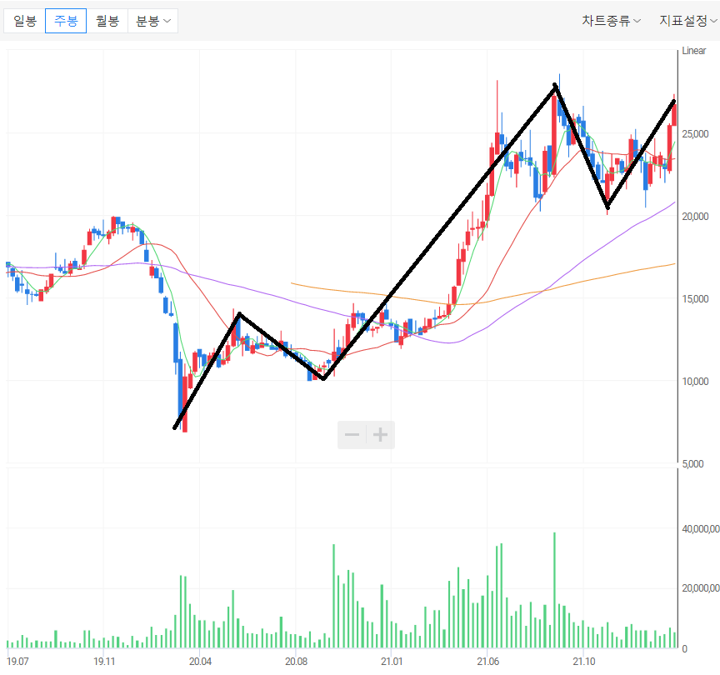
Task: Click the 20.04 date axis label
Action: 200,662
